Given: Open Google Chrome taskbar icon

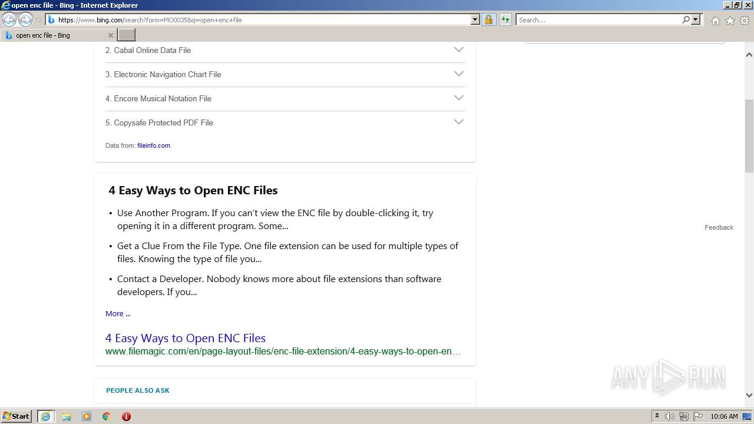Looking at the screenshot, I should pos(107,416).
